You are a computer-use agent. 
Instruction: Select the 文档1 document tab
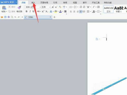38,17
